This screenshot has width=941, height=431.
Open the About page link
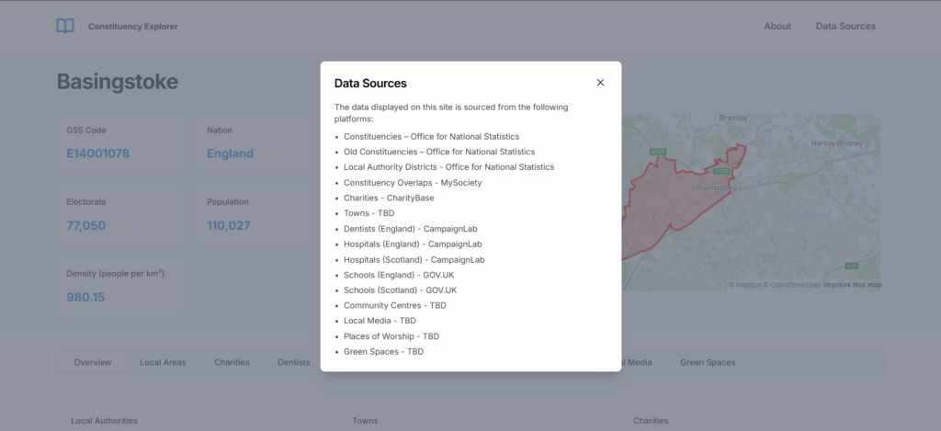pyautogui.click(x=777, y=27)
